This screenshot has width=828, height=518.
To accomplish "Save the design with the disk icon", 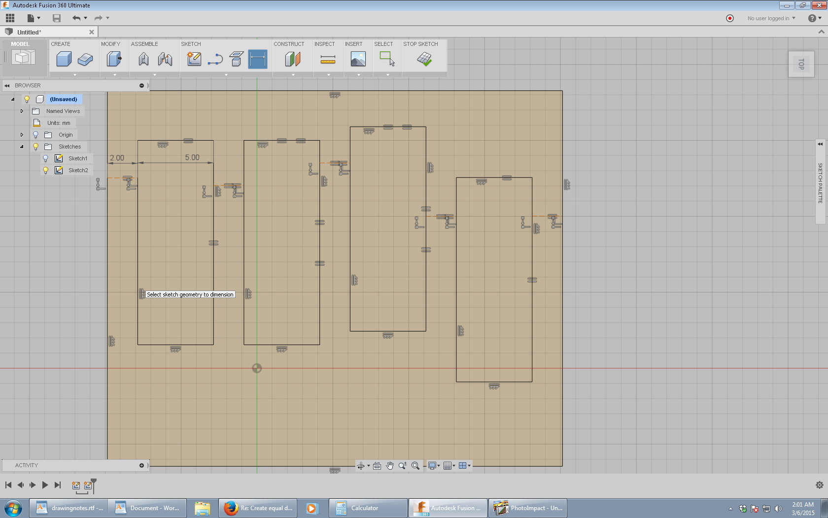I will tap(57, 18).
